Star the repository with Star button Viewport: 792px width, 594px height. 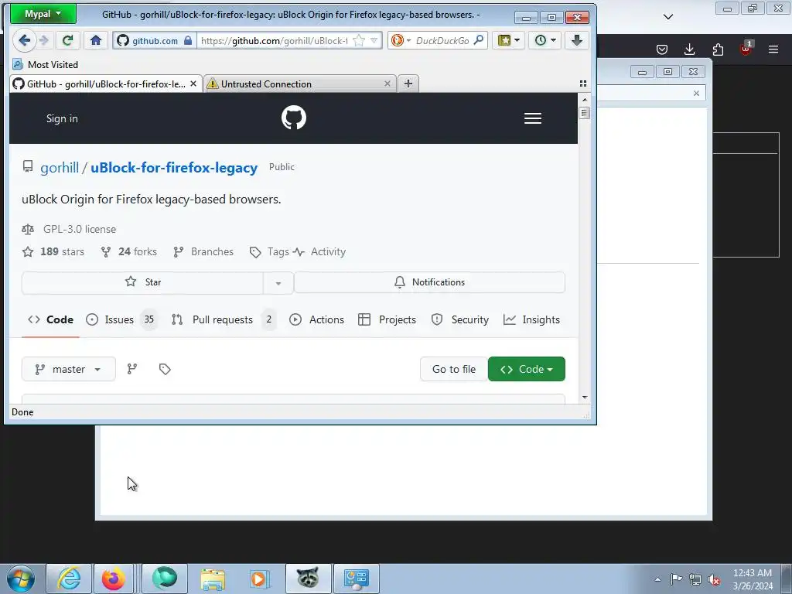(142, 282)
